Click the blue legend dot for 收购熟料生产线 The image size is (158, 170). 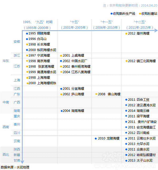click(111, 14)
